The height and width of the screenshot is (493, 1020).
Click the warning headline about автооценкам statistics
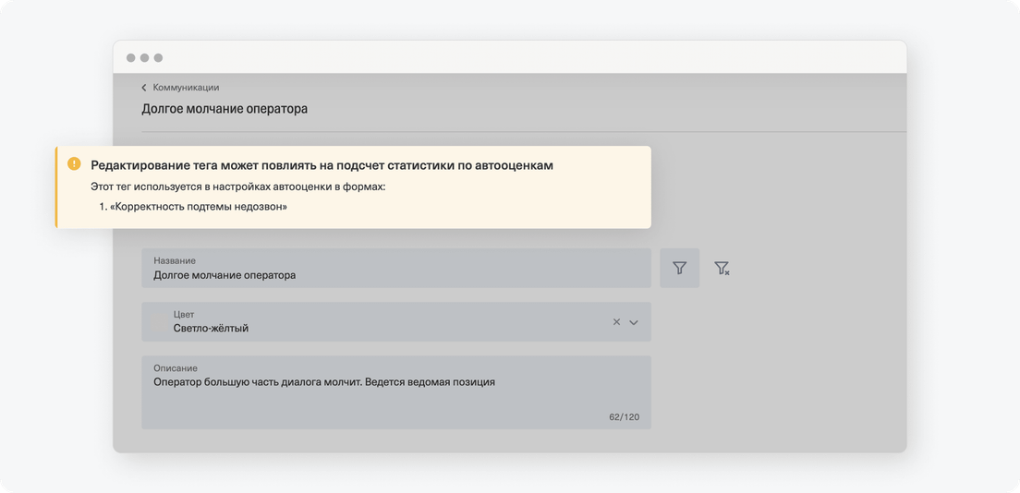322,165
